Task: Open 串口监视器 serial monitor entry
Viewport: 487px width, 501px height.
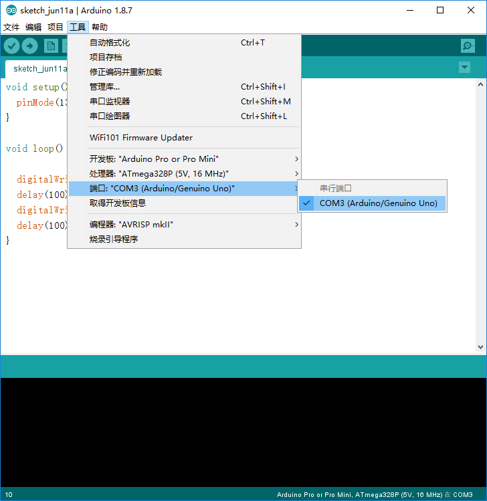Action: tap(185, 102)
